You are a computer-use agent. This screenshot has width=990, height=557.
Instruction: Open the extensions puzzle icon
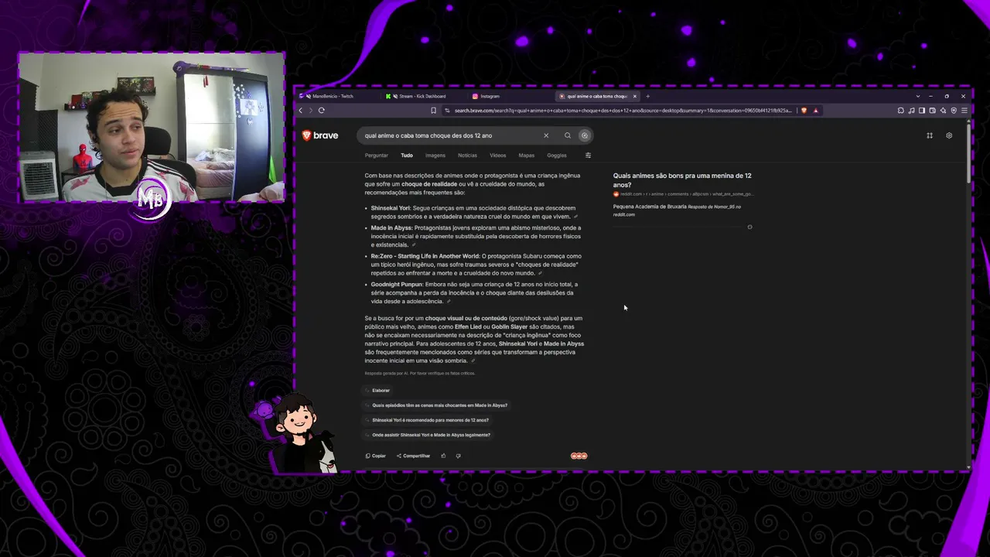pyautogui.click(x=900, y=111)
